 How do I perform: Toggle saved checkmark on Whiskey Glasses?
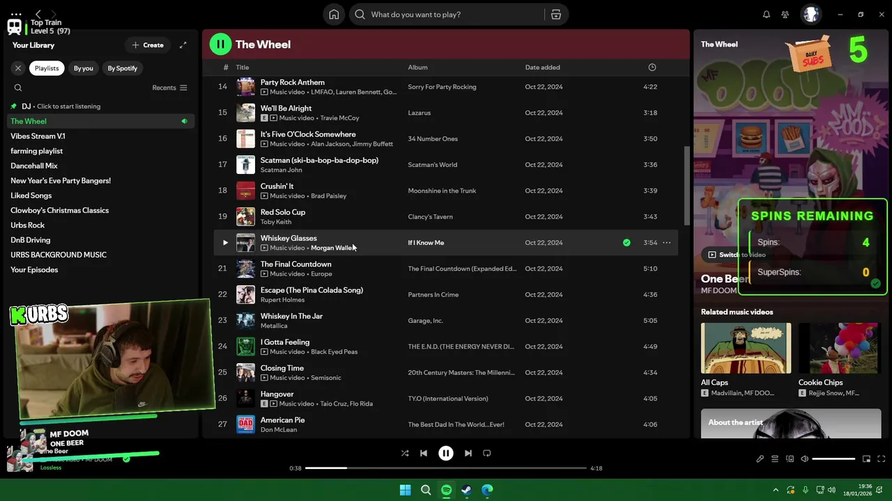[x=626, y=243]
